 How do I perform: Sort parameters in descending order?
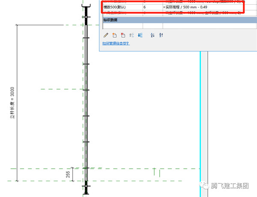coord(161,35)
